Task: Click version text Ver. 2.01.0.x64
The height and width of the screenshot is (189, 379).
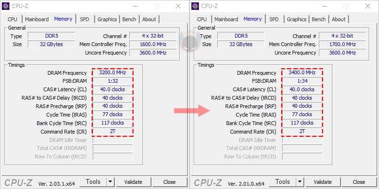Action: (x=246, y=183)
